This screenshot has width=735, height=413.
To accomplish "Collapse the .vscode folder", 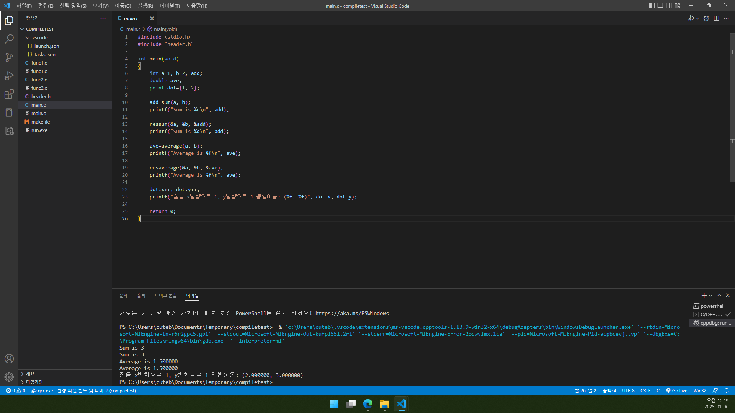I will coord(65,37).
